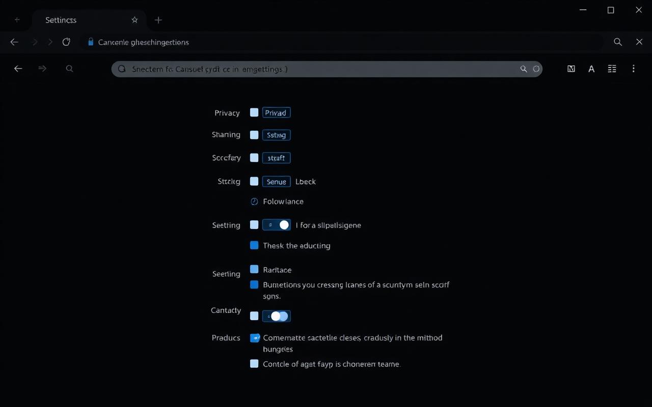This screenshot has height=407, width=652.
Task: Click the bookmark star on Settincss tab
Action: 134,20
